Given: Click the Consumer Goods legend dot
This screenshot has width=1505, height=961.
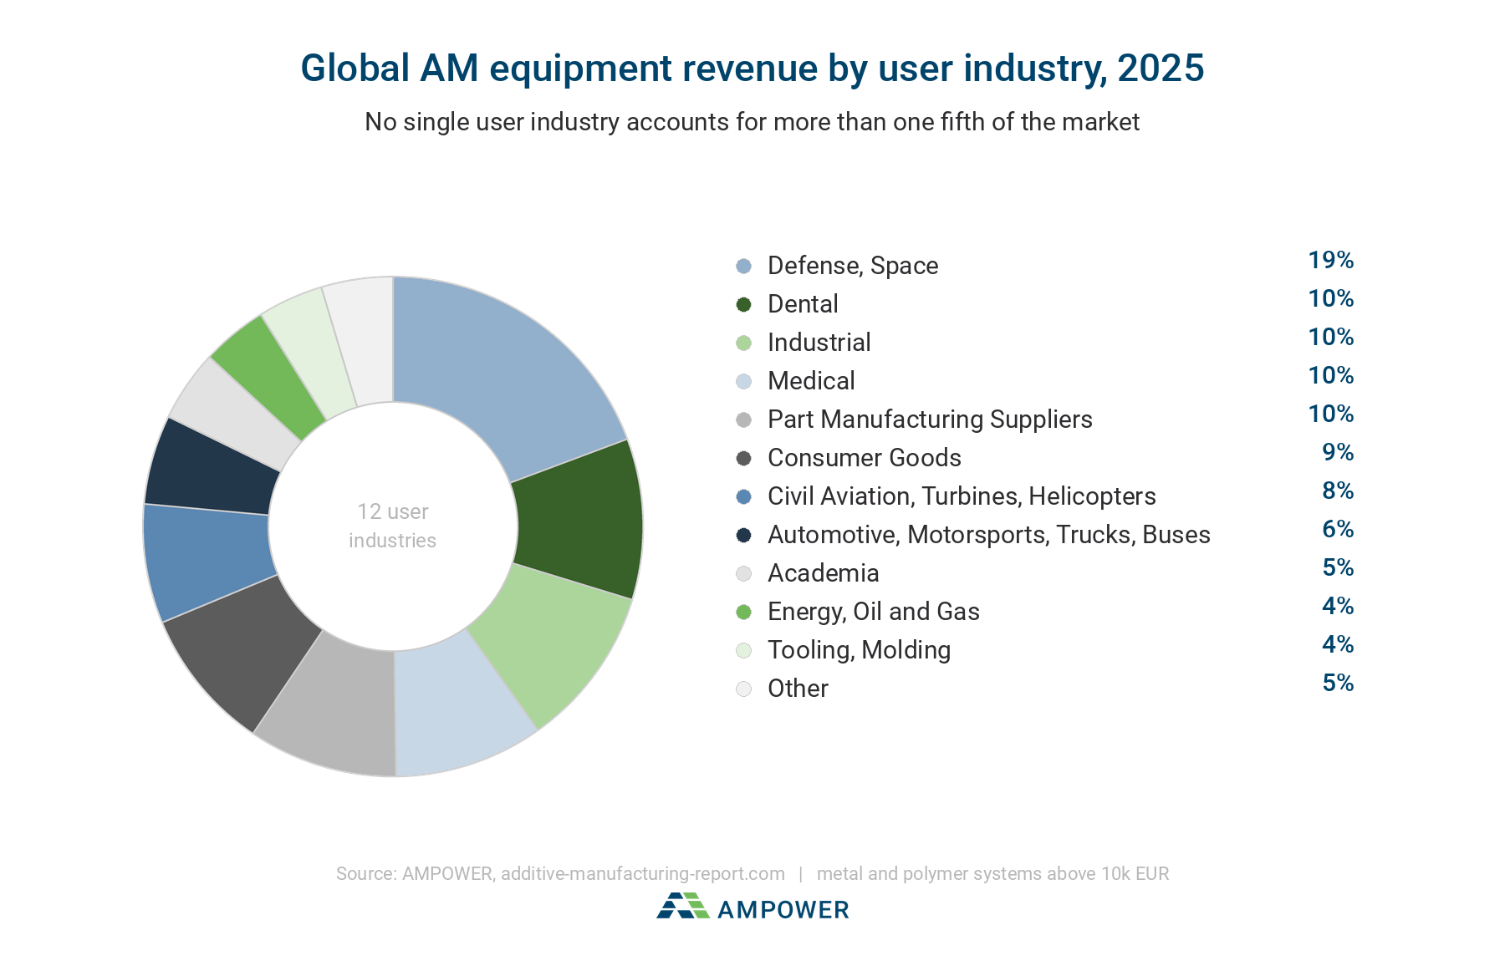Looking at the screenshot, I should pos(743,458).
